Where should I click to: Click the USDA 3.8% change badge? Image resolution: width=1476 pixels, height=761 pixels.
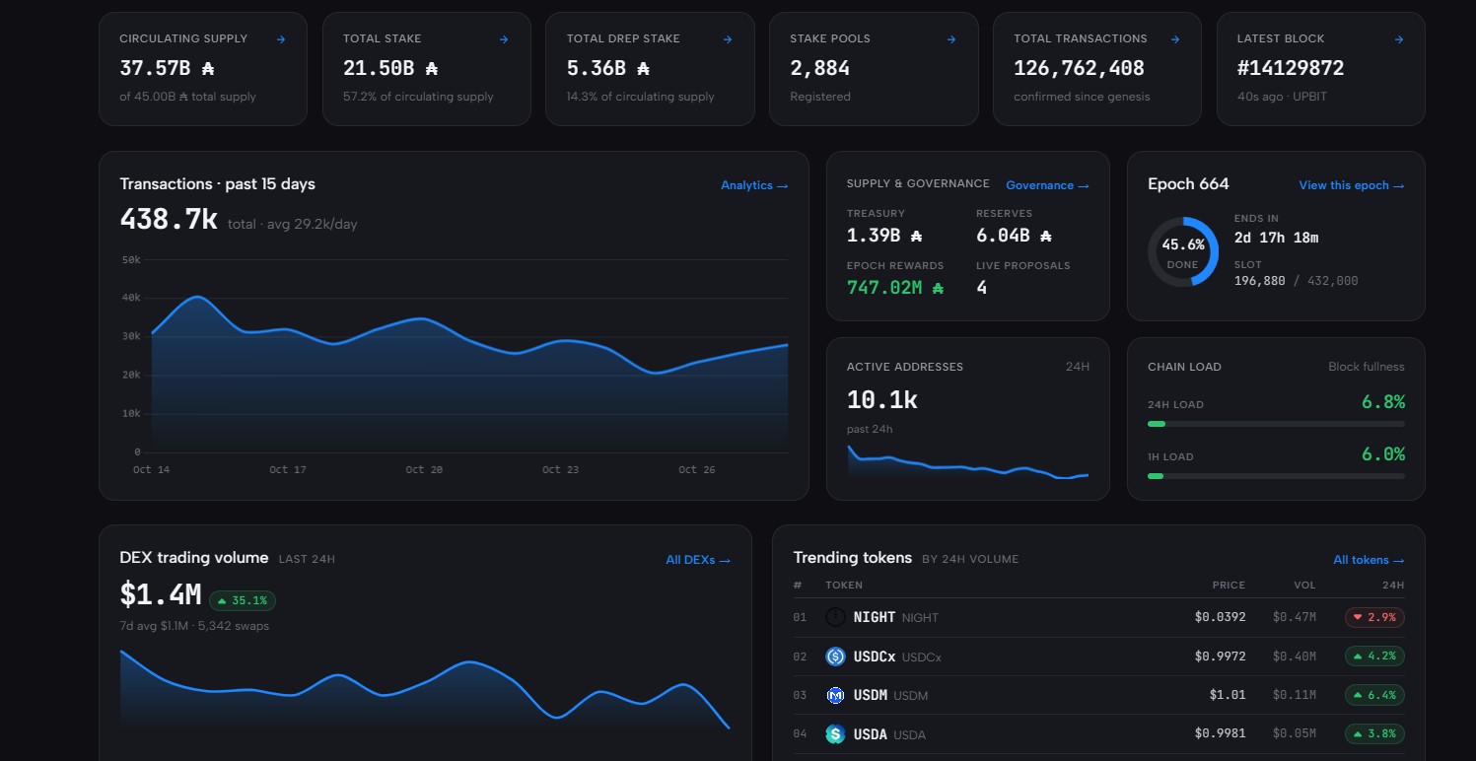[x=1374, y=733]
